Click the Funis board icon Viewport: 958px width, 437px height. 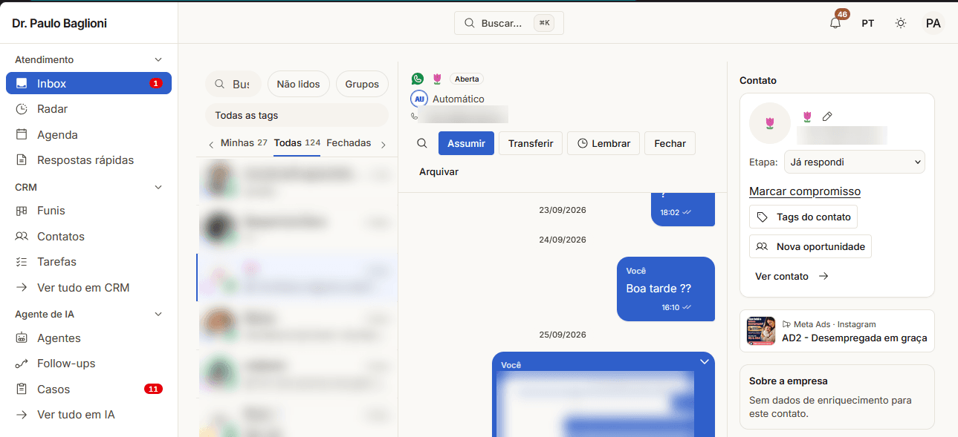[22, 211]
